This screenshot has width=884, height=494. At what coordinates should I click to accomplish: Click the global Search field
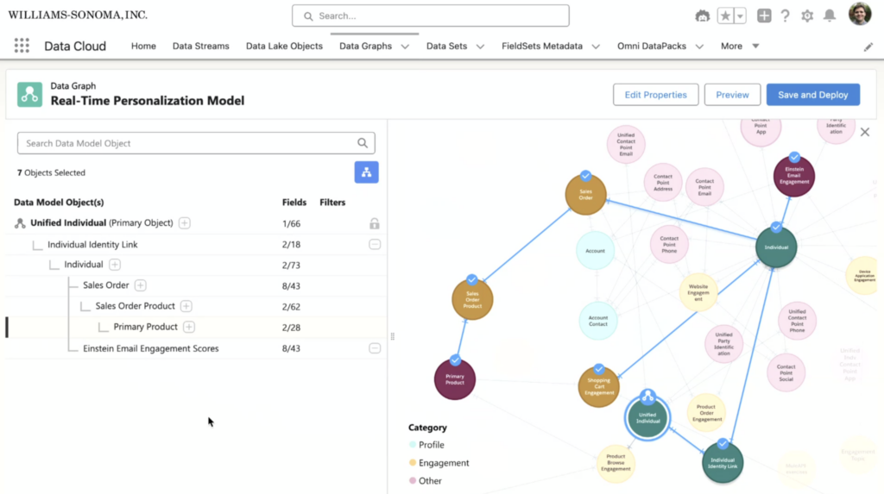(431, 16)
